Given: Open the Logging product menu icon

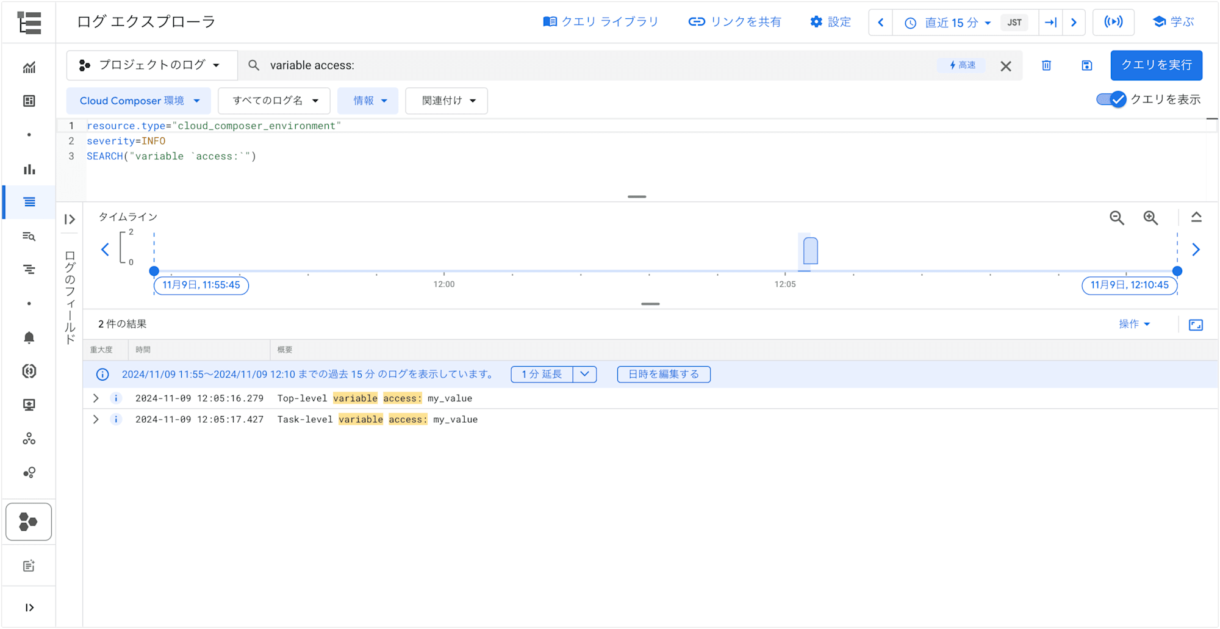Looking at the screenshot, I should point(29,23).
